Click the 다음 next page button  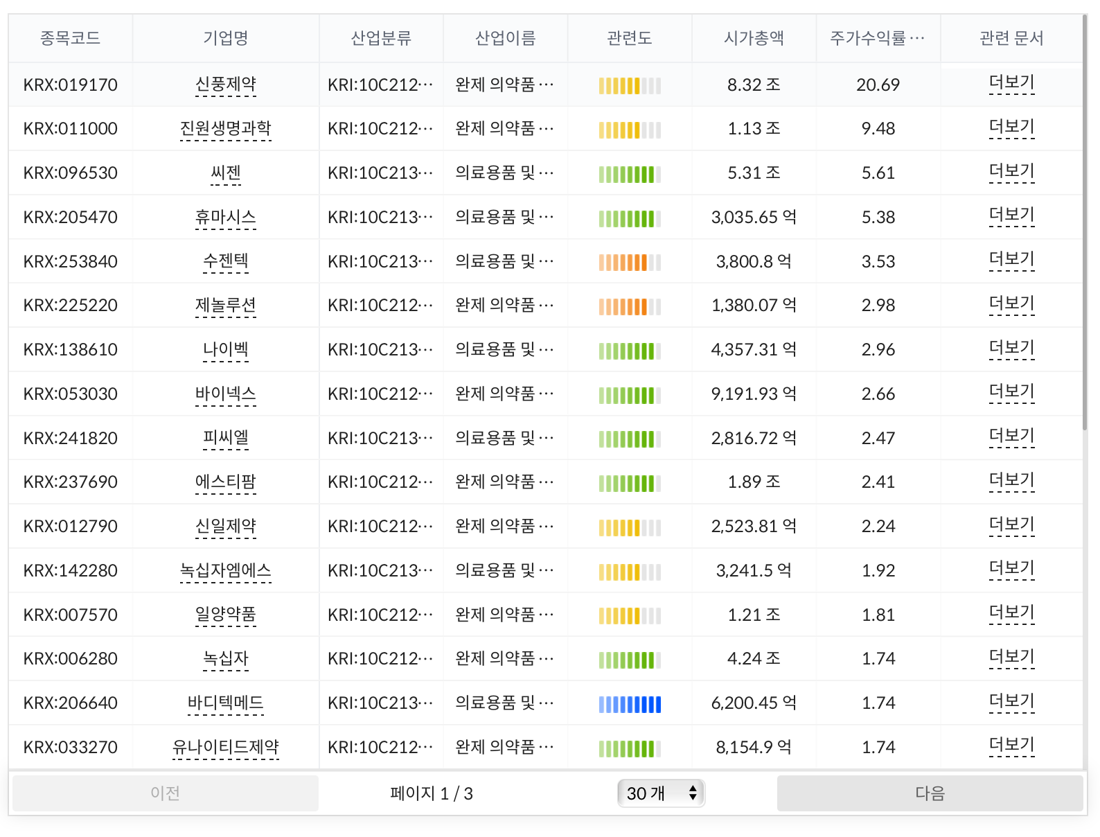pos(930,793)
